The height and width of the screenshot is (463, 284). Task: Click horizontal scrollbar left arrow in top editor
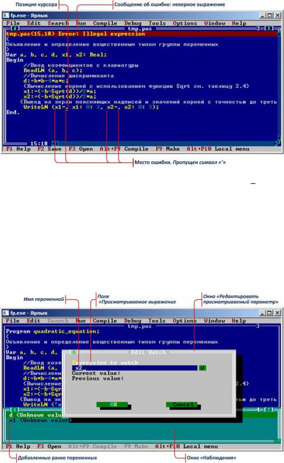(x=53, y=144)
